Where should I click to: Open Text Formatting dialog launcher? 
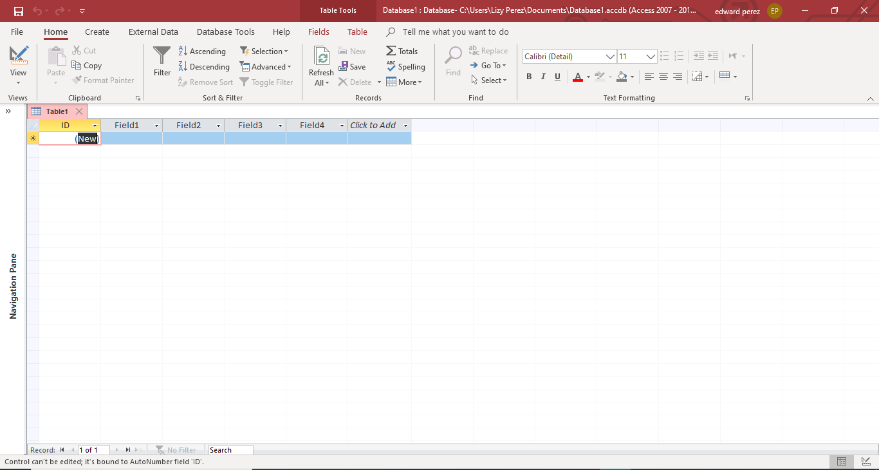(747, 99)
